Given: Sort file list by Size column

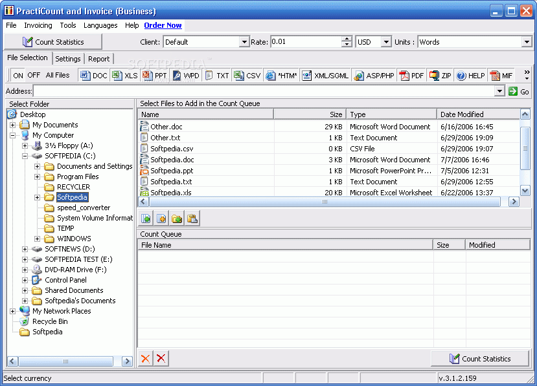Looking at the screenshot, I should pos(310,114).
